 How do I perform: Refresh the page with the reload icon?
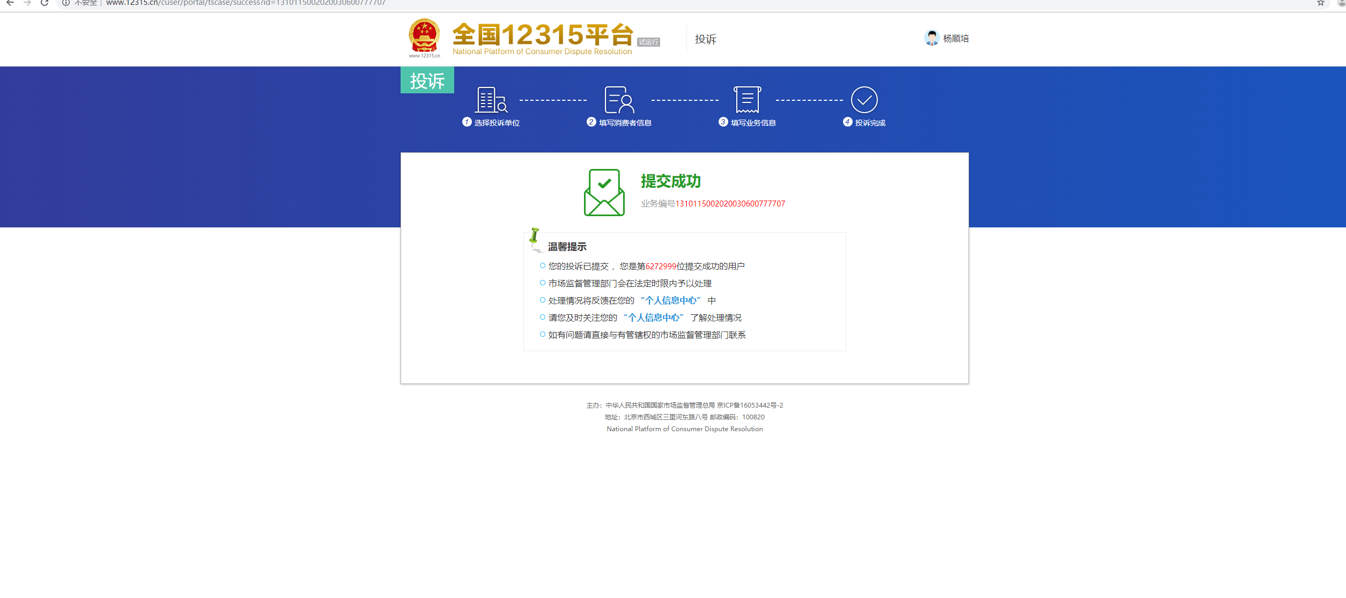tap(44, 3)
